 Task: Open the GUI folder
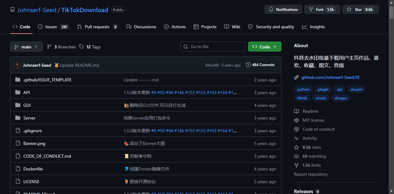click(27, 105)
